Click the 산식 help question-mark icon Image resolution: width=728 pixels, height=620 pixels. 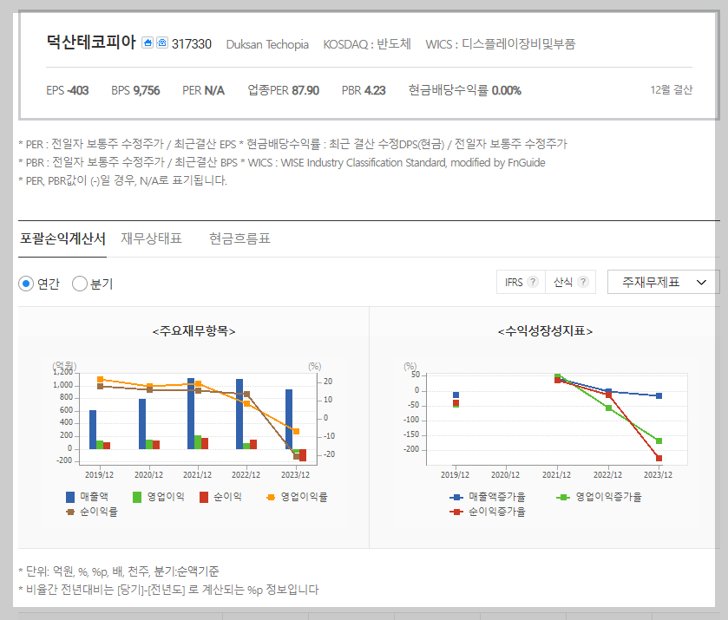[x=583, y=282]
